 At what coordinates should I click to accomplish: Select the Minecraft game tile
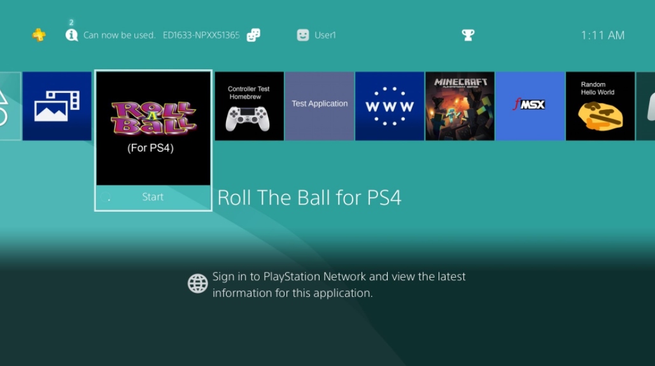pyautogui.click(x=460, y=106)
